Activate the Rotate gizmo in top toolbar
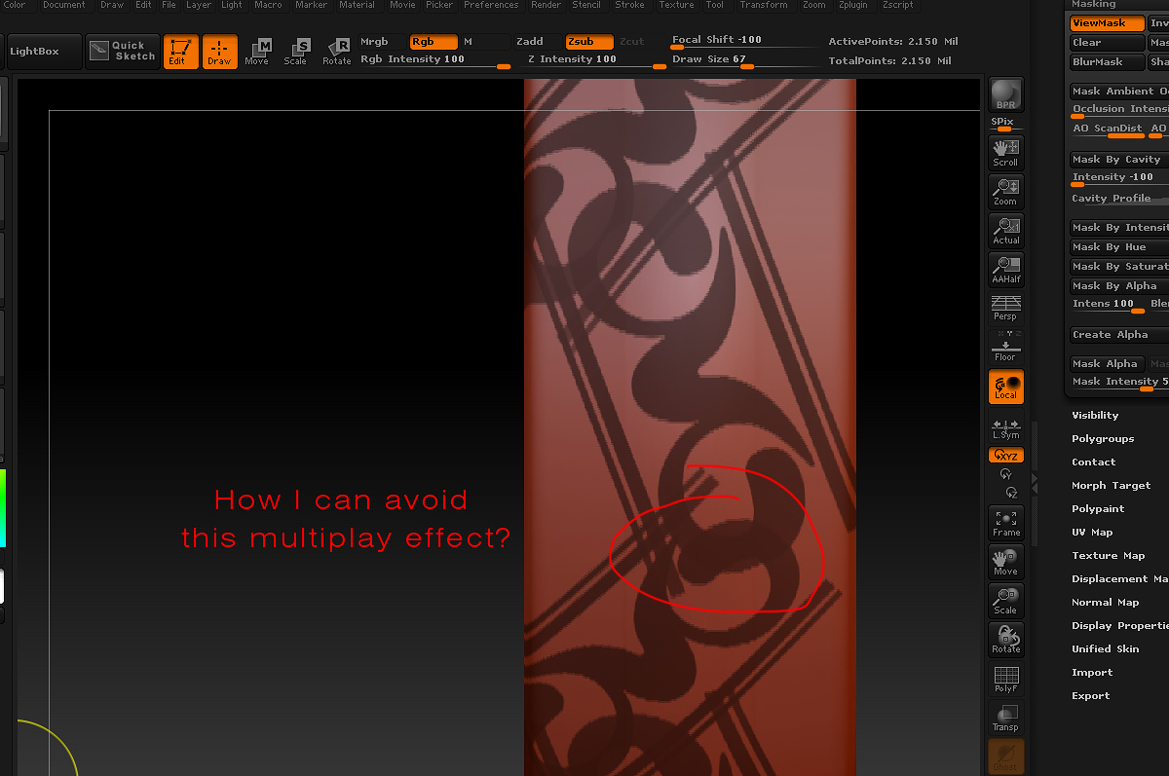 pos(337,52)
